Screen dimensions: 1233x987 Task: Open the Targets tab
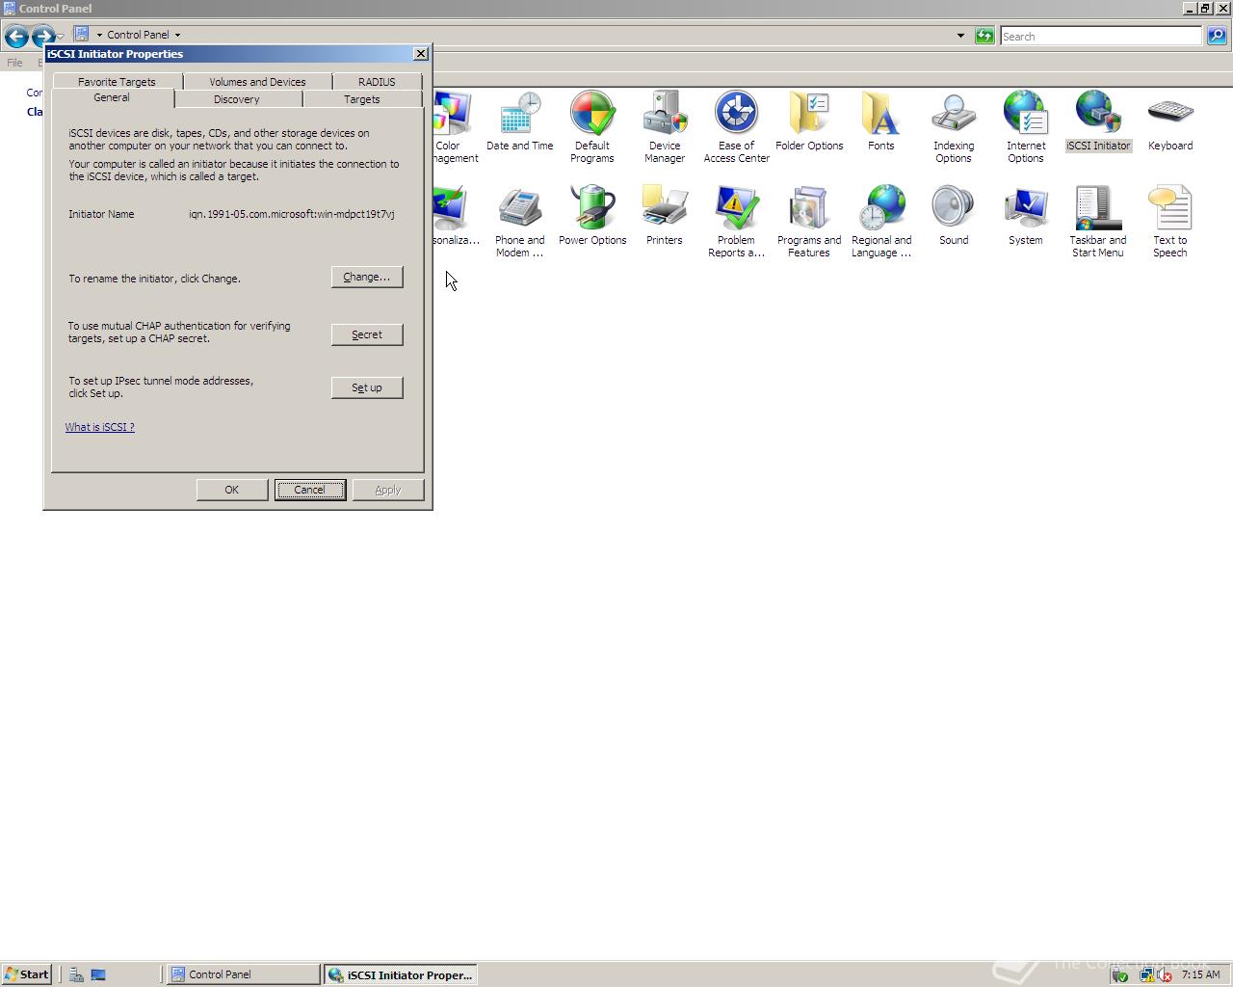[362, 99]
